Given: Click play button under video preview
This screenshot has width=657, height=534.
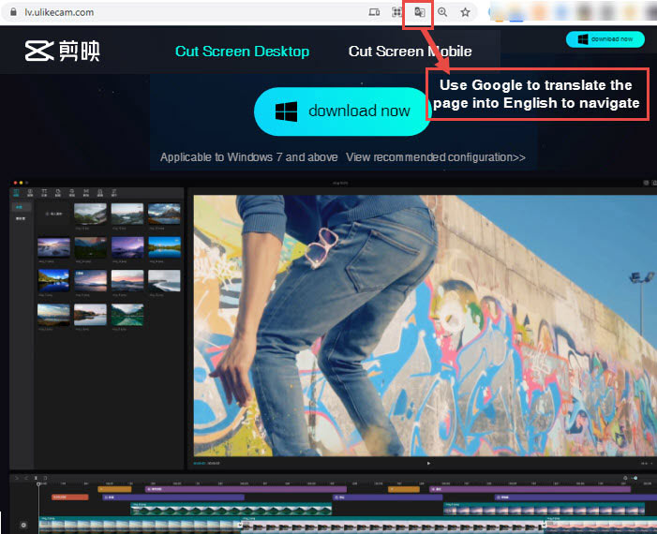Looking at the screenshot, I should click(428, 463).
